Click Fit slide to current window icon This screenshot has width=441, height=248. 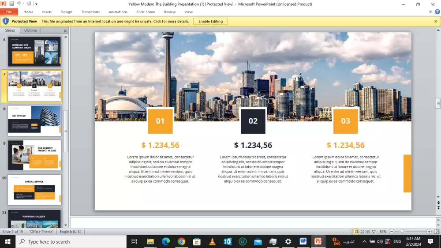click(437, 231)
